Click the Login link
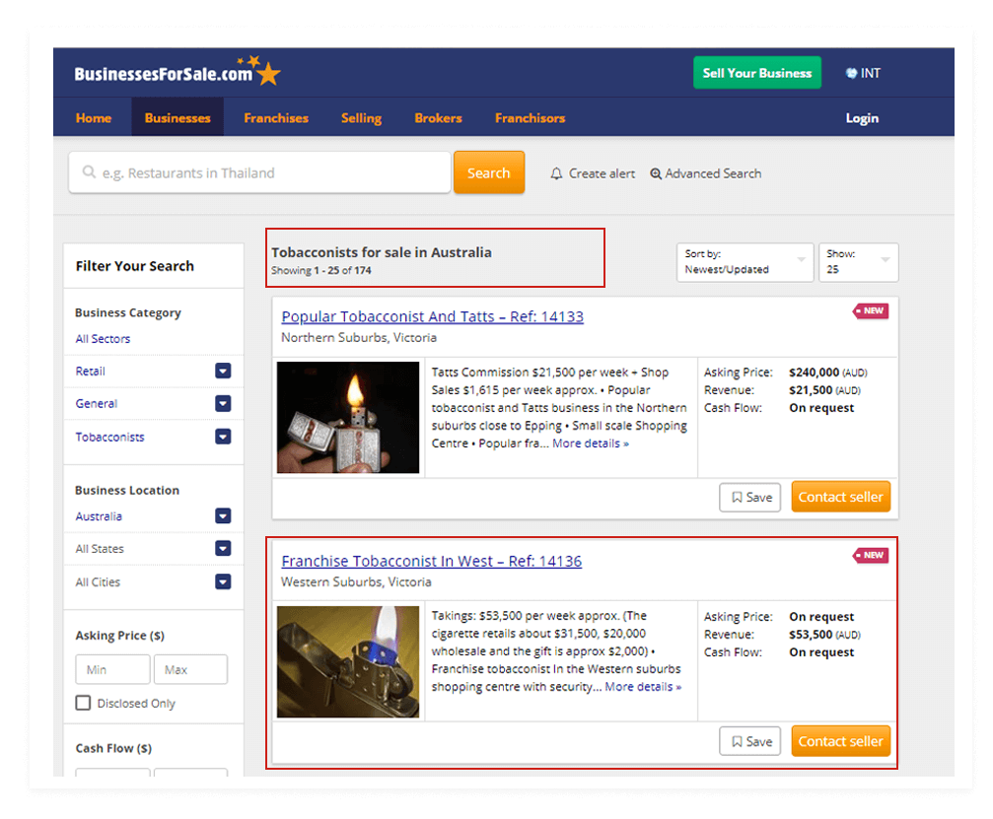The width and height of the screenshot is (993, 819). pyautogui.click(x=862, y=118)
